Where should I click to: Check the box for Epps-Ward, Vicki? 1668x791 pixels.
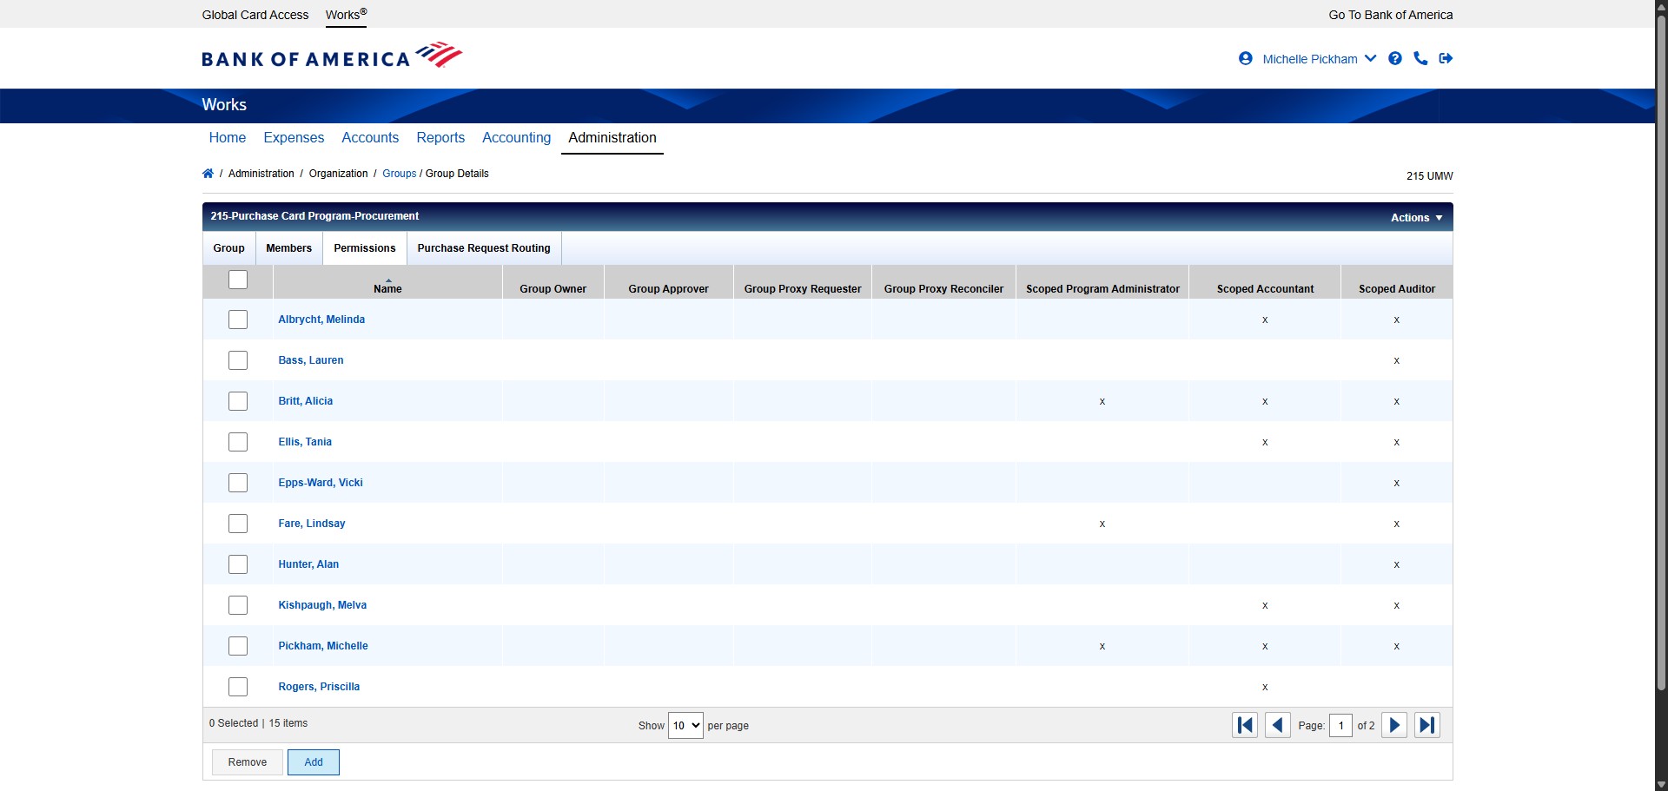point(238,483)
